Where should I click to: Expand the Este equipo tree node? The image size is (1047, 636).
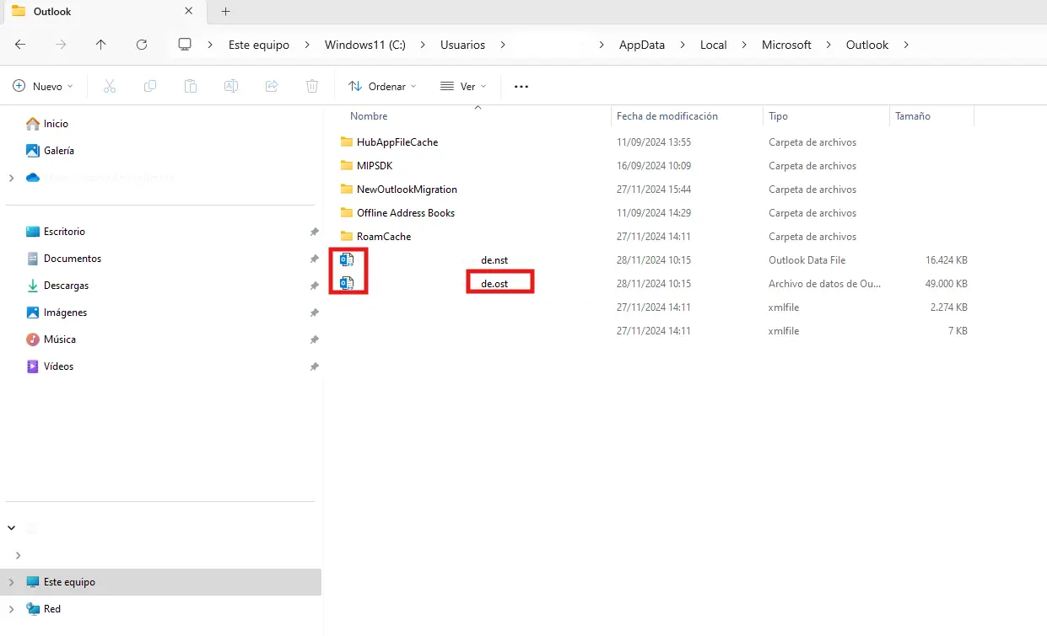coord(11,582)
